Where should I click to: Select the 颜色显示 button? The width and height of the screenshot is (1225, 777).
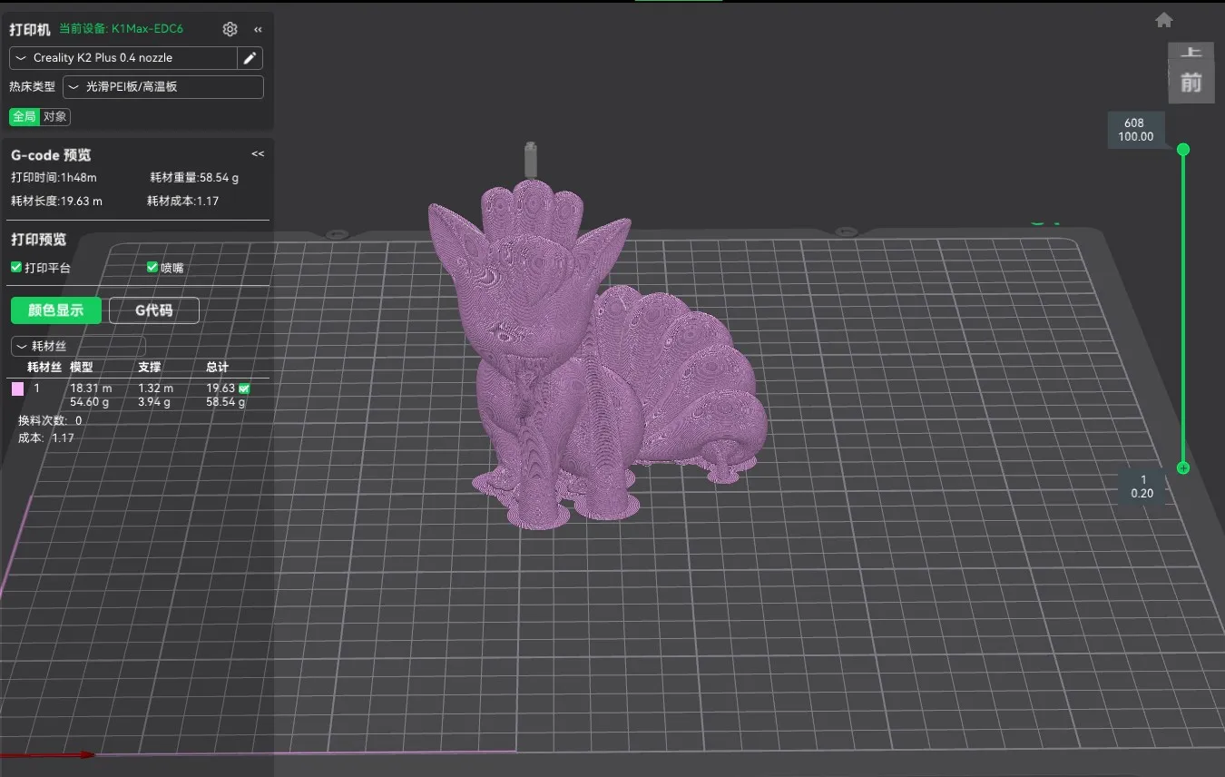point(56,310)
